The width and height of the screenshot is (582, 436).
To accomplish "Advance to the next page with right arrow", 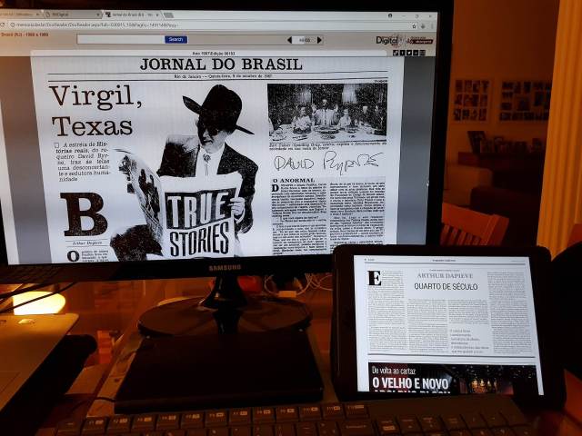I will click(320, 40).
